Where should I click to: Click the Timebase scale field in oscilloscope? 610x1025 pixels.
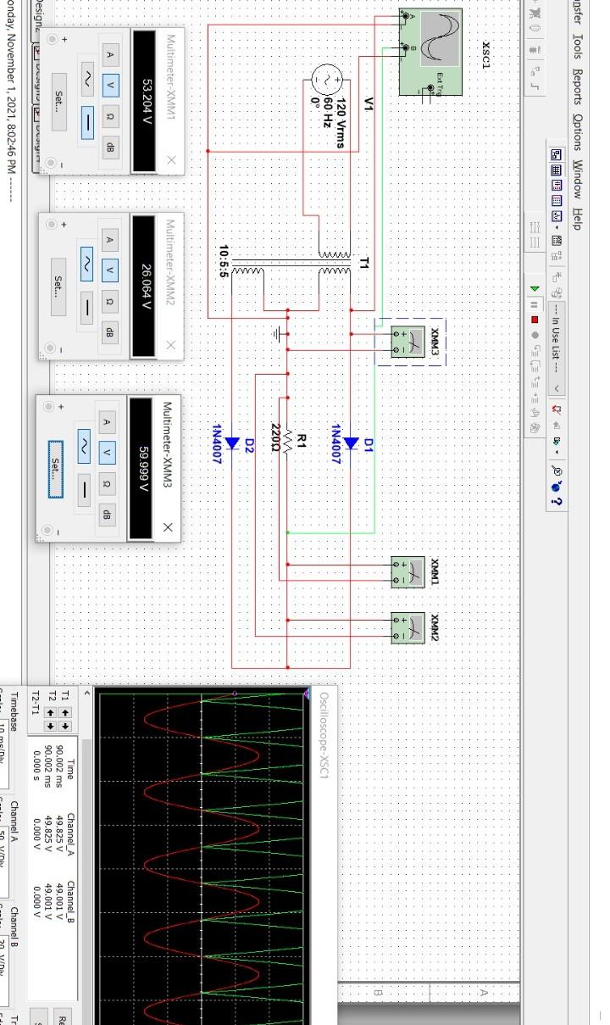pyautogui.click(x=5, y=752)
